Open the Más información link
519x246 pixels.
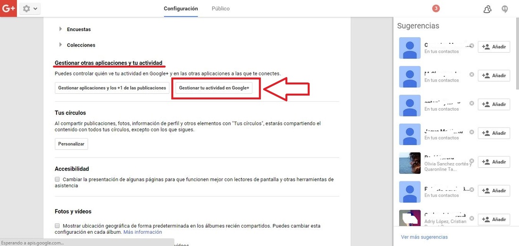(x=142, y=232)
